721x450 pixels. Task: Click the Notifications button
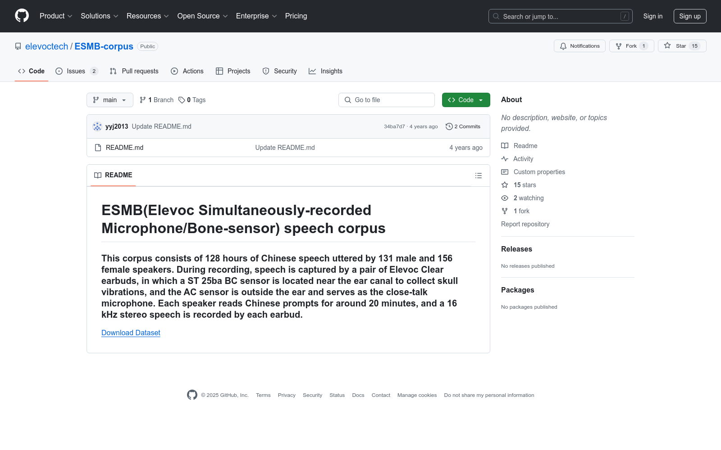coord(580,46)
